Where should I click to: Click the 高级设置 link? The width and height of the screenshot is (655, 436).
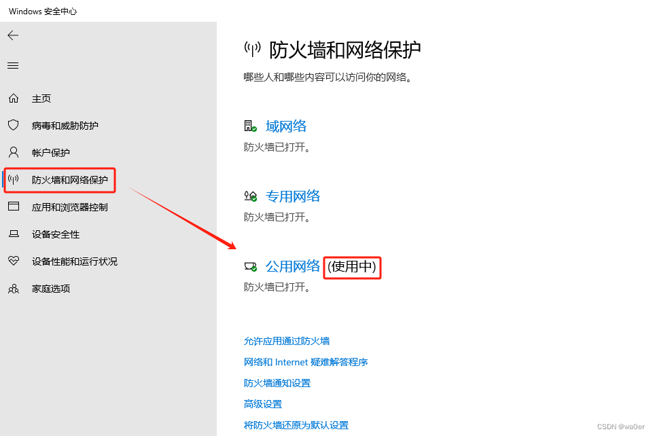click(x=263, y=404)
